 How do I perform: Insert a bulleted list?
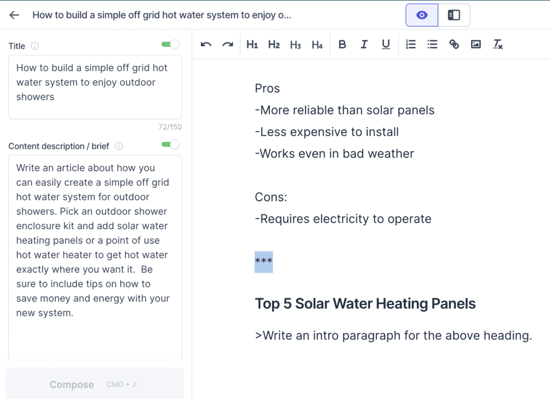432,44
